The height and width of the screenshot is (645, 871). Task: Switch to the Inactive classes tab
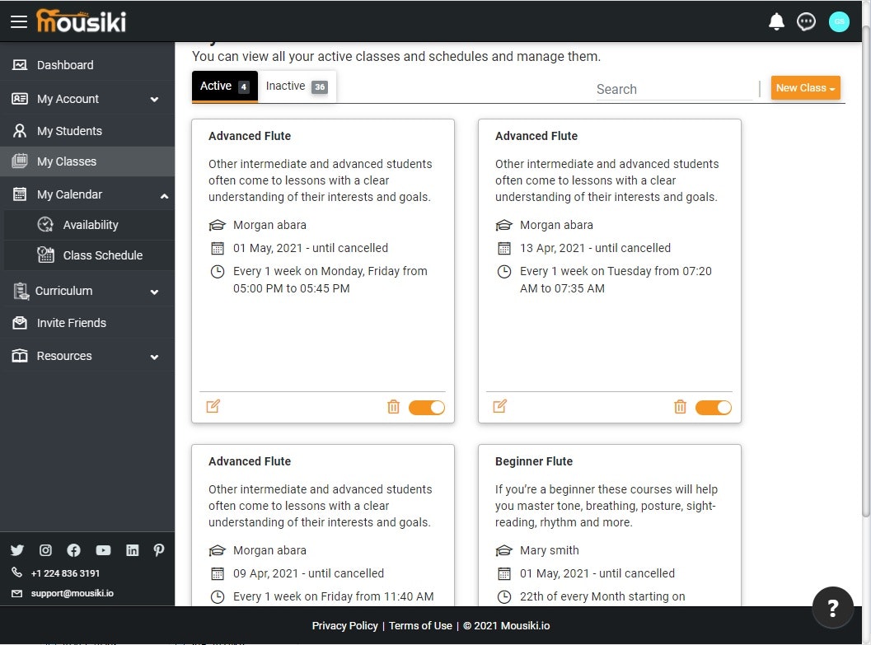[297, 86]
